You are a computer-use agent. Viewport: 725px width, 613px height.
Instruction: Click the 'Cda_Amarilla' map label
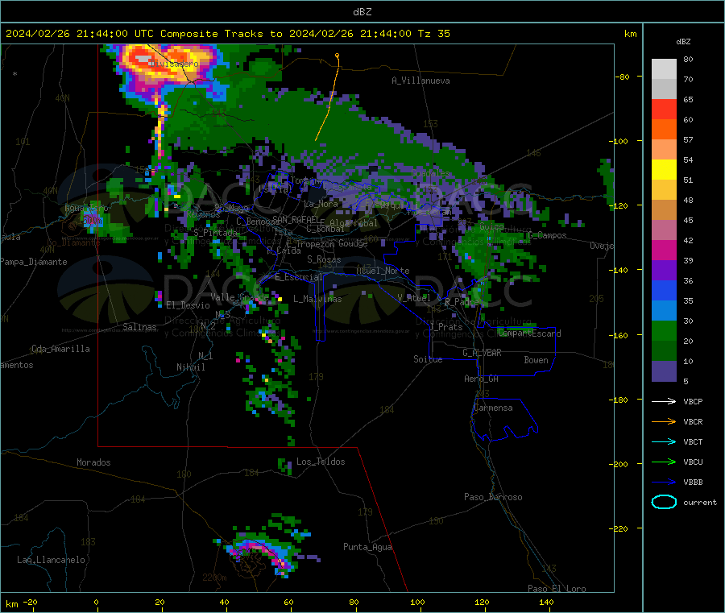tap(60, 349)
